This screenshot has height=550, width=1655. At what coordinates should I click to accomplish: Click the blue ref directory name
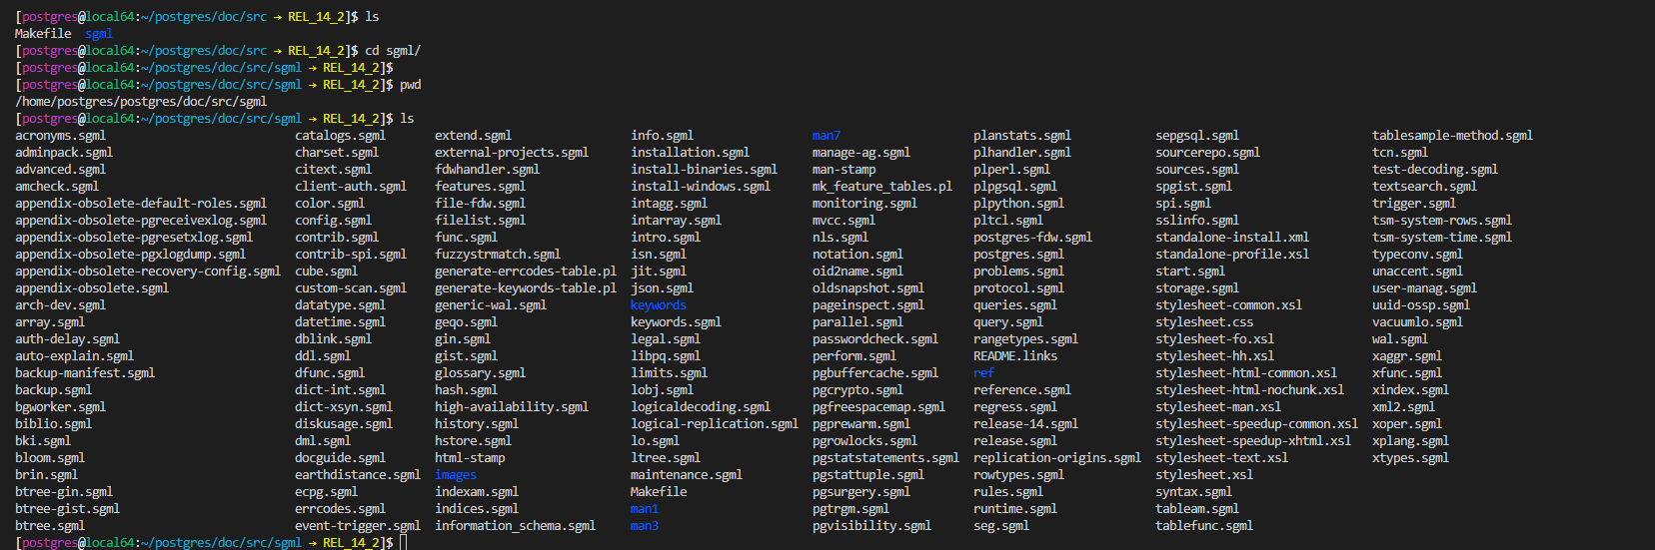[983, 373]
